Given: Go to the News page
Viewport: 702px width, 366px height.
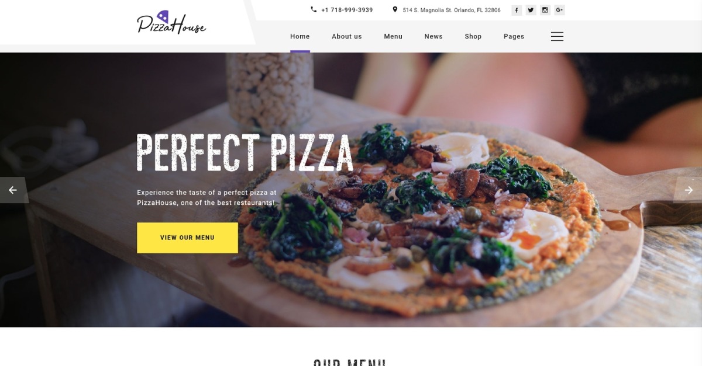Looking at the screenshot, I should (x=433, y=36).
